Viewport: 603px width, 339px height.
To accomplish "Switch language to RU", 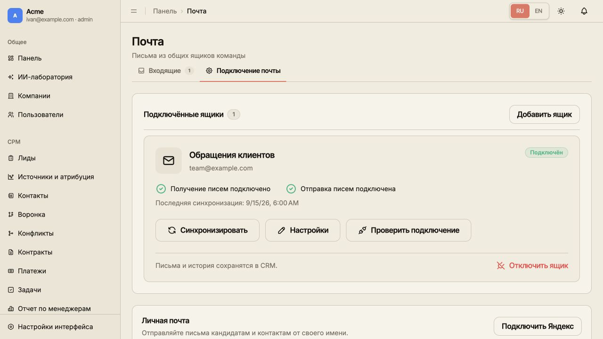I will pos(520,11).
